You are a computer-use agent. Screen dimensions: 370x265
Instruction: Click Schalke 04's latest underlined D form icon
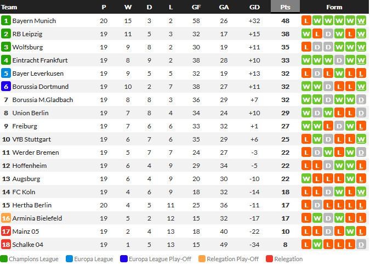point(361,245)
